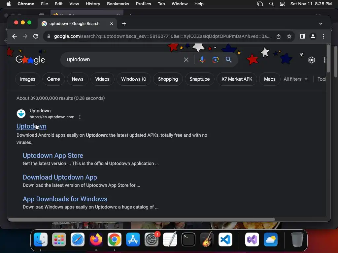Select the Snaptube filter chip
This screenshot has height=253, width=338.
[200, 79]
